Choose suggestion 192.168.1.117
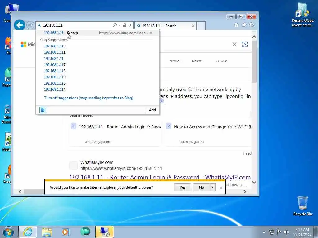 [55, 64]
